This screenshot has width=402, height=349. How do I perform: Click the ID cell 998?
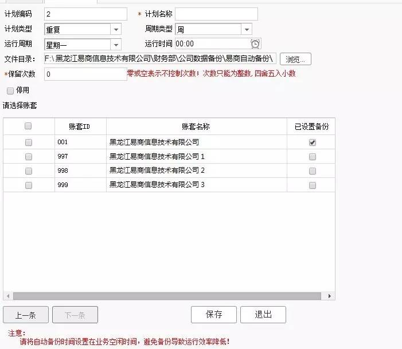pos(80,170)
